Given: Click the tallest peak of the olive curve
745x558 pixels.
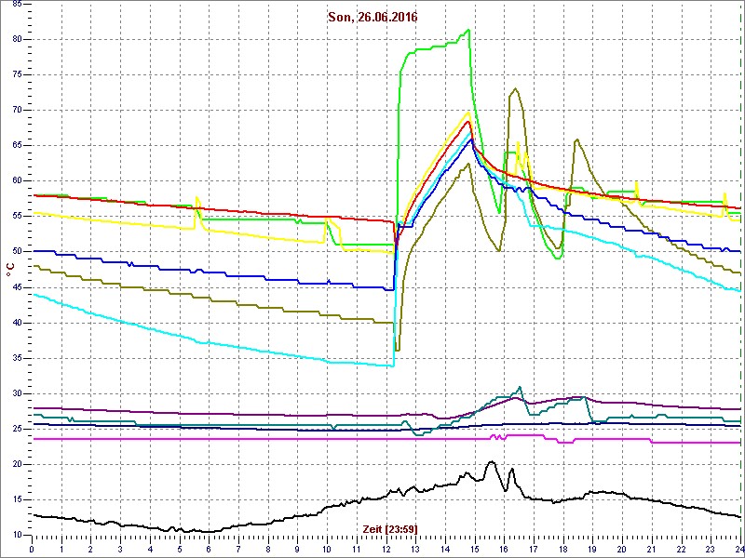Looking at the screenshot, I should point(515,88).
